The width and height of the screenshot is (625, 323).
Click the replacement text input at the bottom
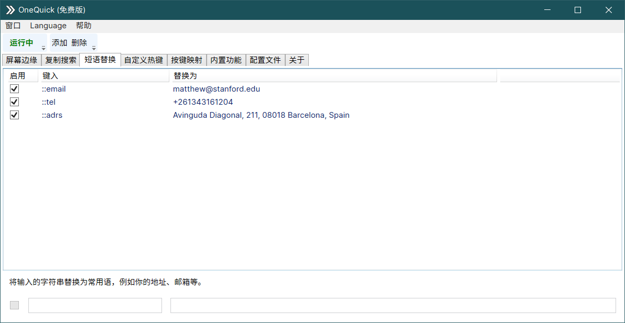[x=393, y=305]
